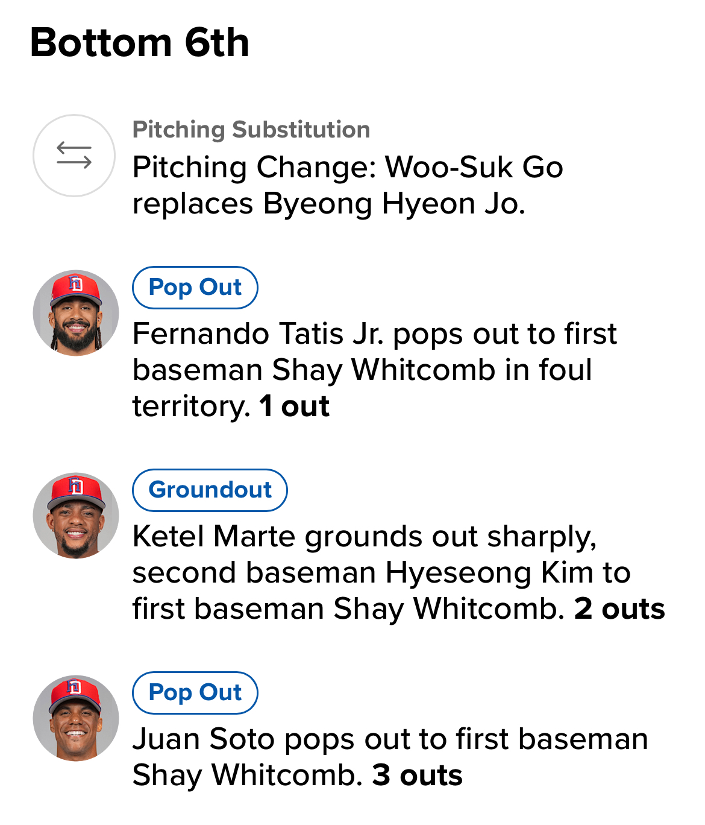This screenshot has width=705, height=825.
Task: Tap Fernando Tatis Jr.'s headshot photo
Action: click(76, 313)
